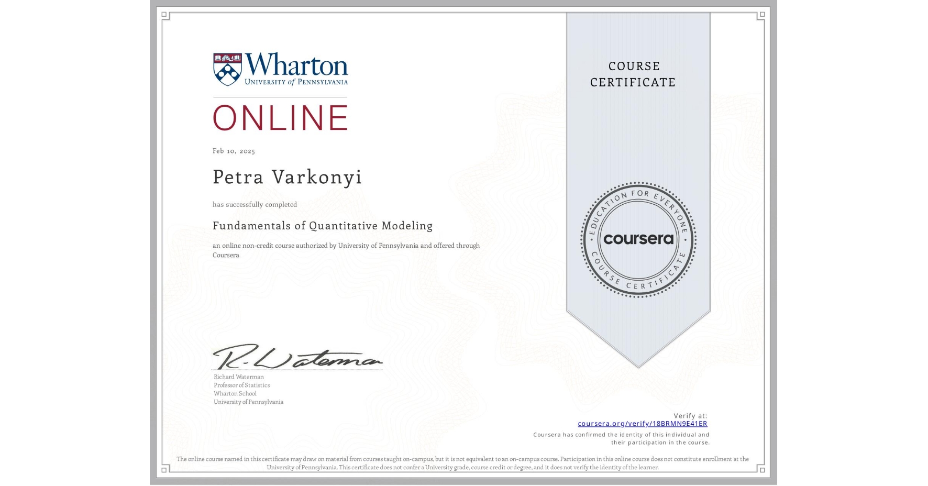This screenshot has width=928, height=486.
Task: Click the Fundamentals of Quantitative Modeling title
Action: [x=322, y=226]
